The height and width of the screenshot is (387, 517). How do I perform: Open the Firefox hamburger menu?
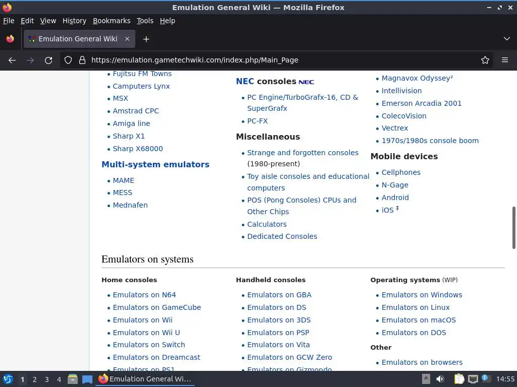505,60
